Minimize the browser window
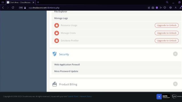Image resolution: width=182 pixels, height=102 pixels. (x=173, y=3)
